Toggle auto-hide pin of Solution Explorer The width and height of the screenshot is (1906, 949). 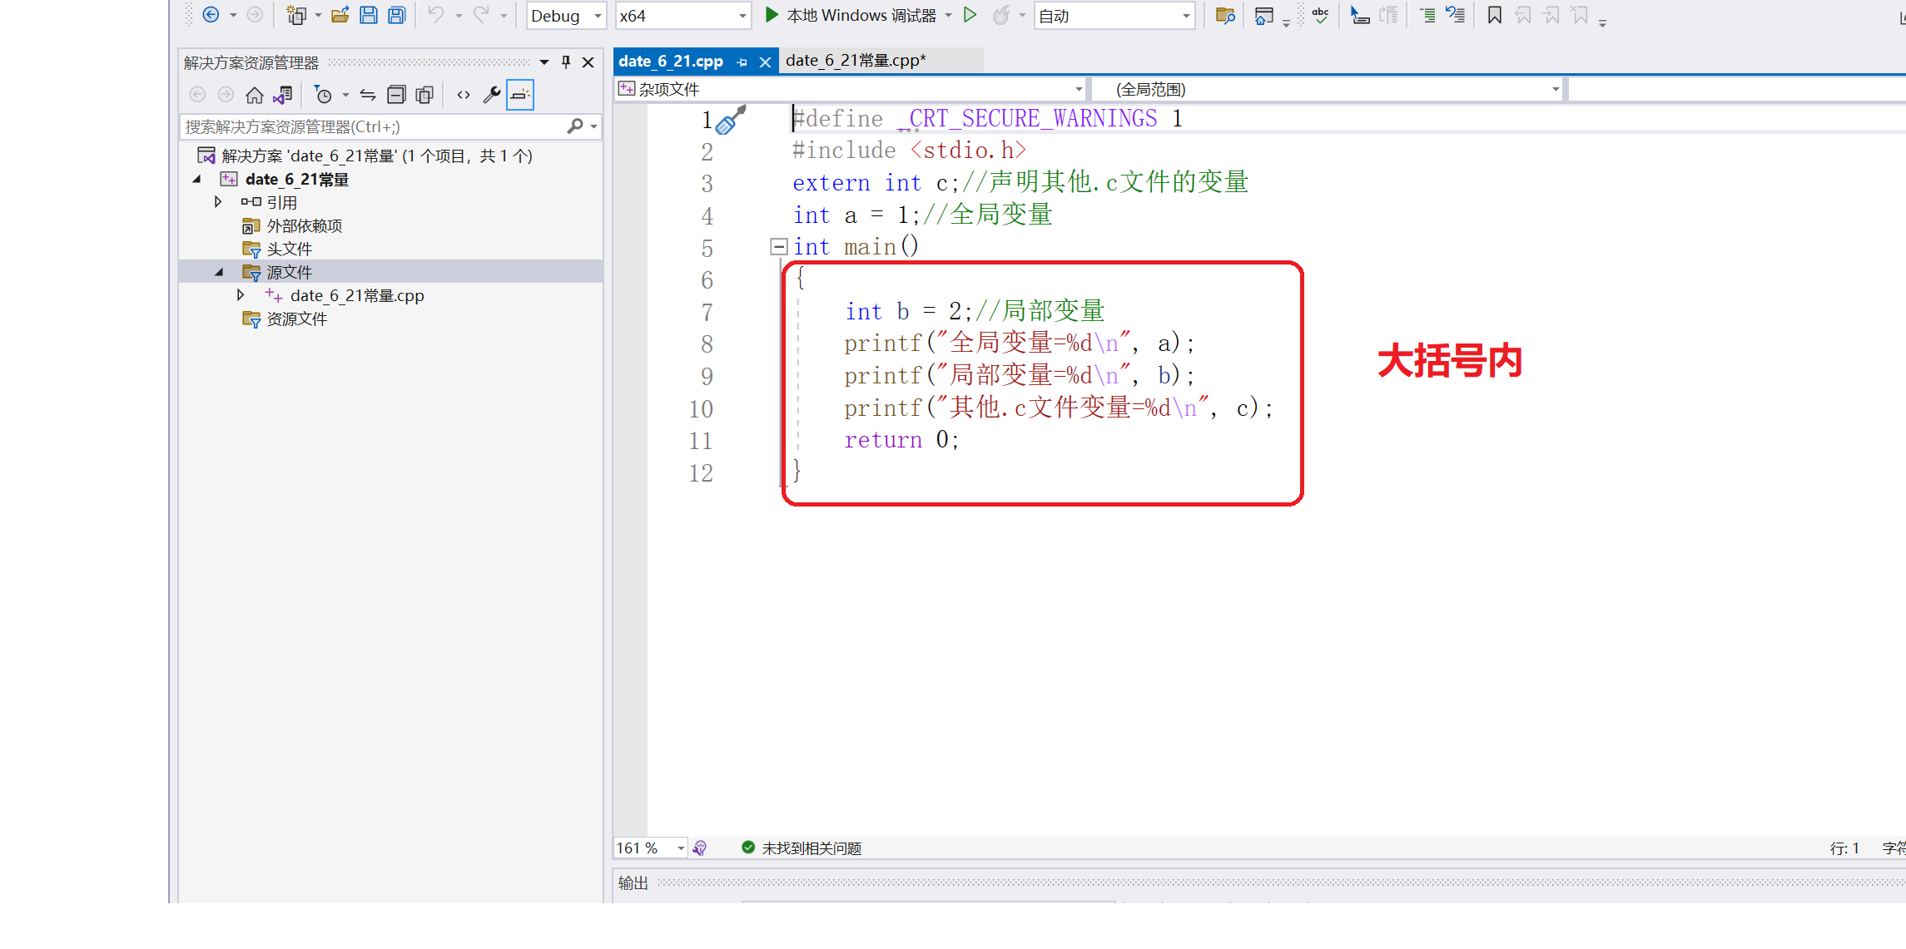coord(566,62)
